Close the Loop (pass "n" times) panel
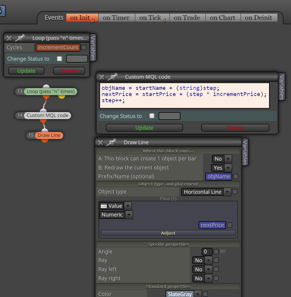This screenshot has width=291, height=297. [x=9, y=38]
